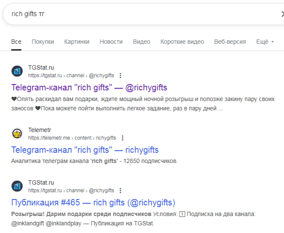Switch to the Покупки tab
Screen dimensions: 284x233
[43, 42]
